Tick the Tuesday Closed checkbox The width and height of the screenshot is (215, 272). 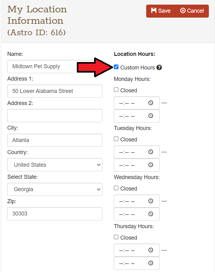(x=116, y=139)
